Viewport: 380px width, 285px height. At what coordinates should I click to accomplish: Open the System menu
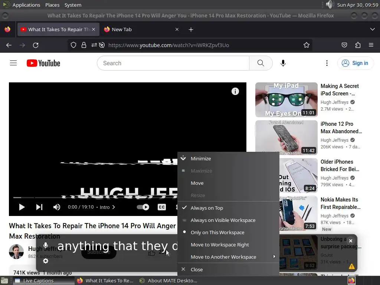point(73,5)
